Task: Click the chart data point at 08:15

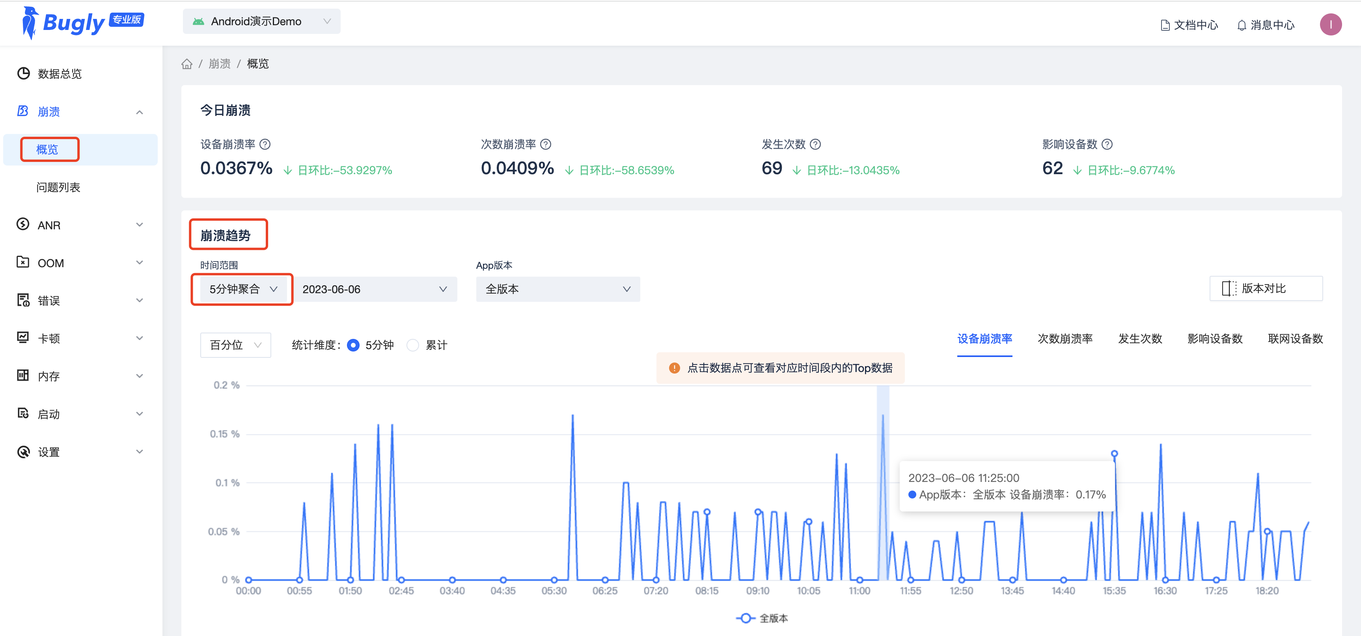Action: [x=707, y=512]
